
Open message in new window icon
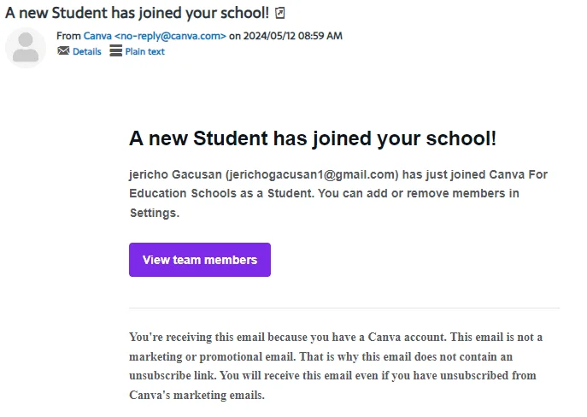[279, 14]
